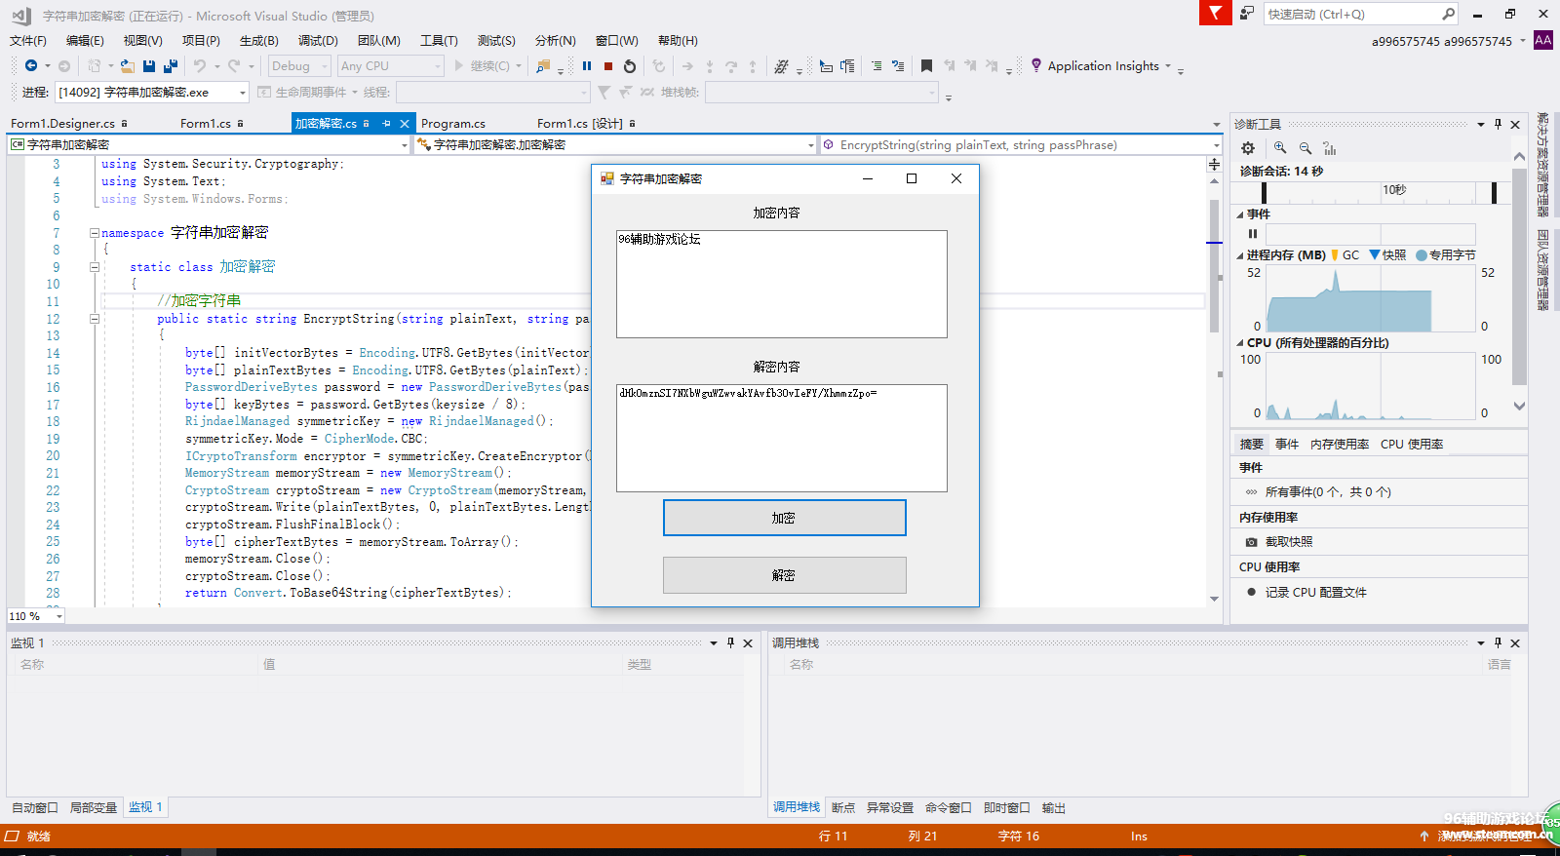Zoom out on the diagnostics timeline
This screenshot has width=1560, height=856.
coord(1306,148)
